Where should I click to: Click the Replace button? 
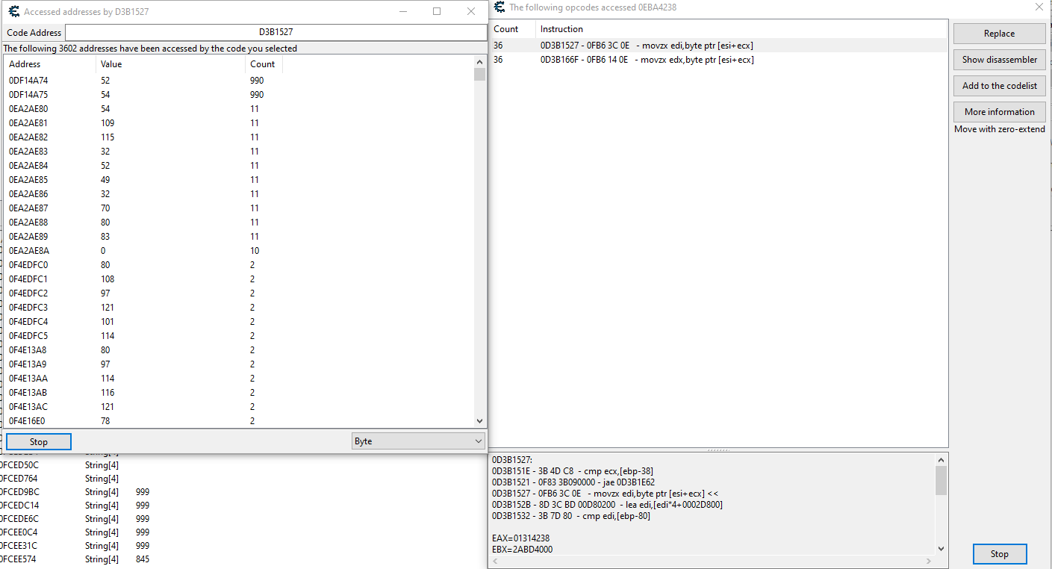[x=999, y=34]
